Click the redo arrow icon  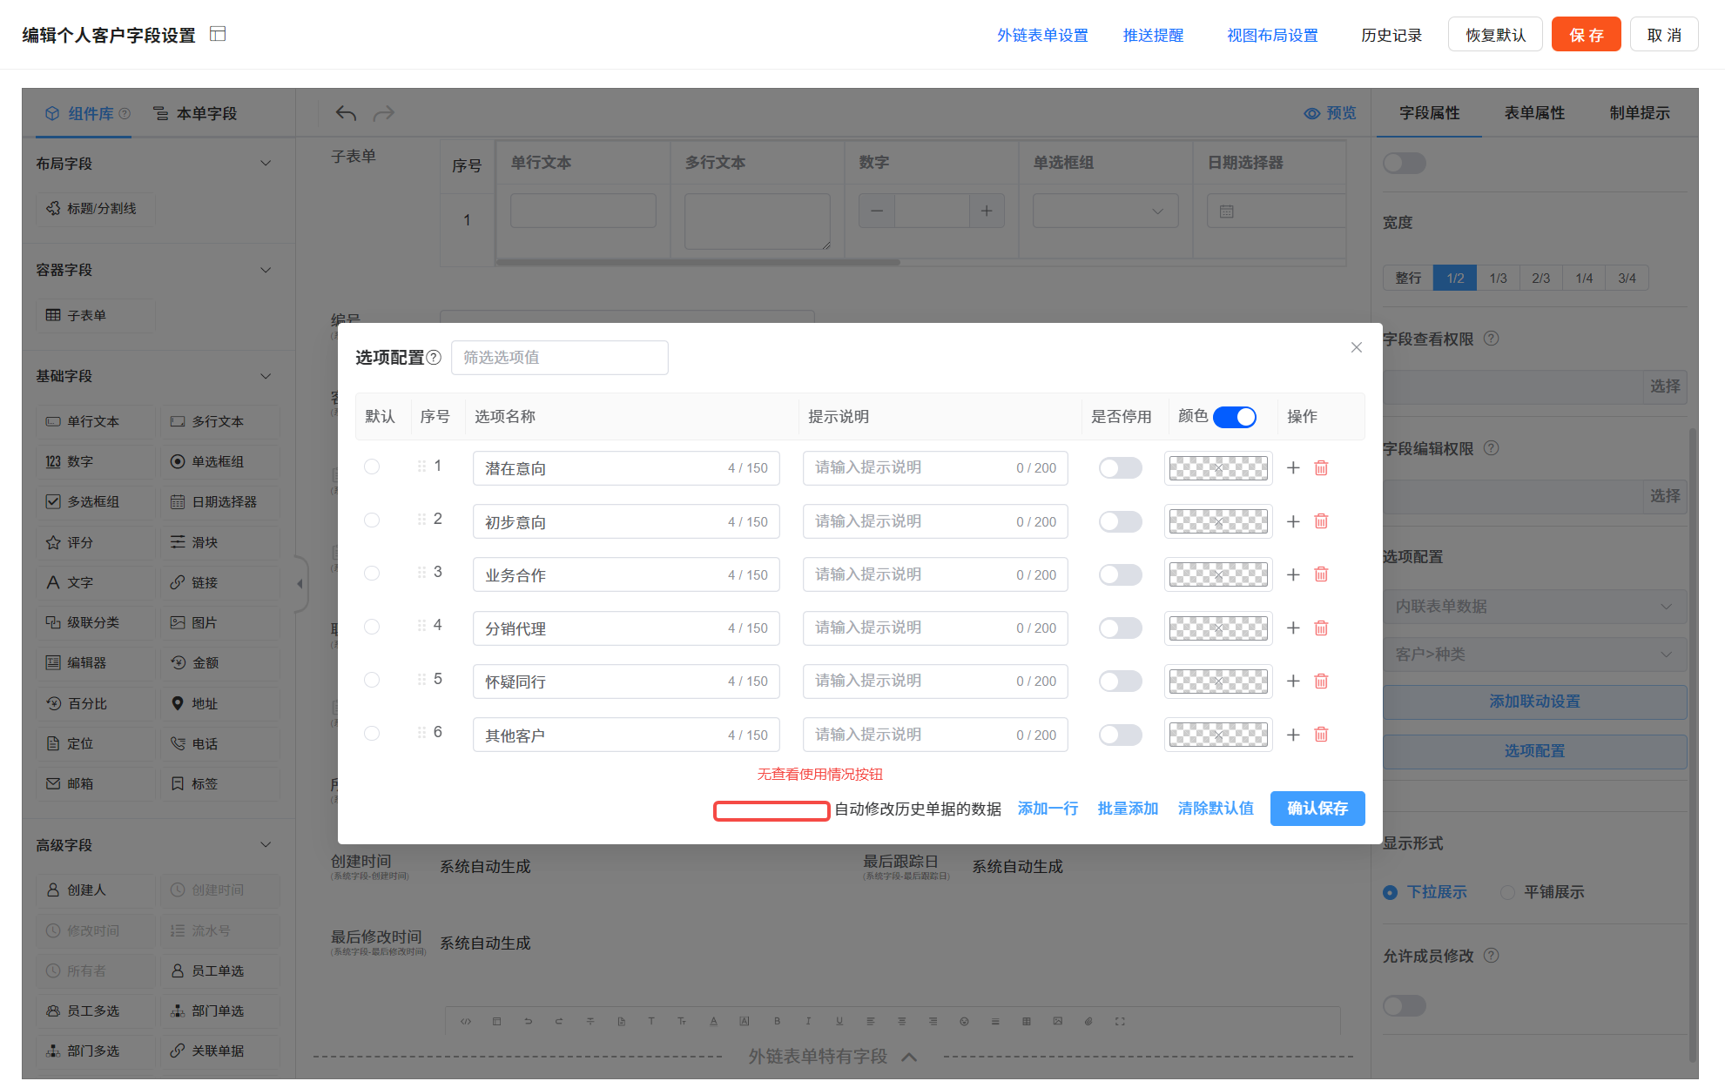384,113
